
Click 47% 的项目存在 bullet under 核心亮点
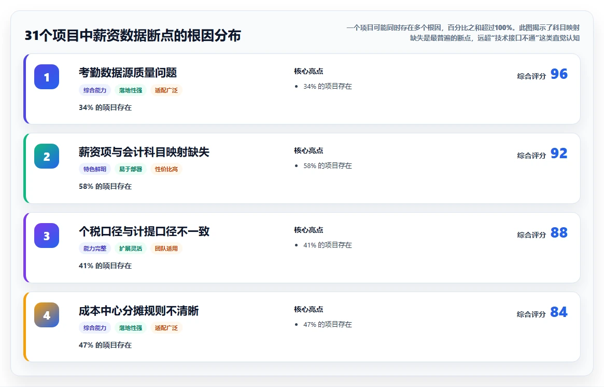(x=328, y=325)
